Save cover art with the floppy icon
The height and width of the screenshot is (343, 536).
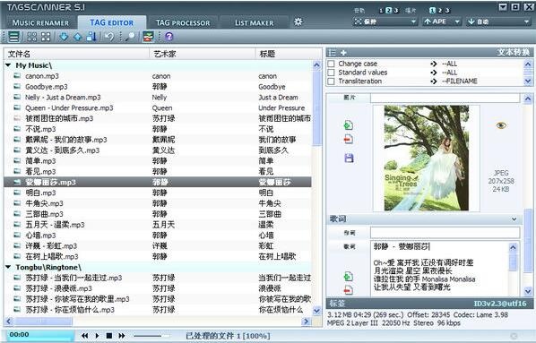coord(349,158)
